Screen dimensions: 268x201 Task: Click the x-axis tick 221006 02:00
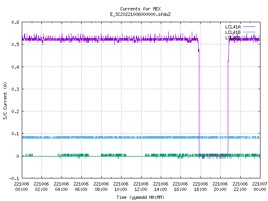point(41,186)
